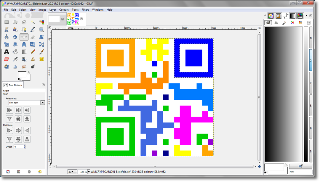Open the Tool Options tab configuration menu

tap(43, 85)
